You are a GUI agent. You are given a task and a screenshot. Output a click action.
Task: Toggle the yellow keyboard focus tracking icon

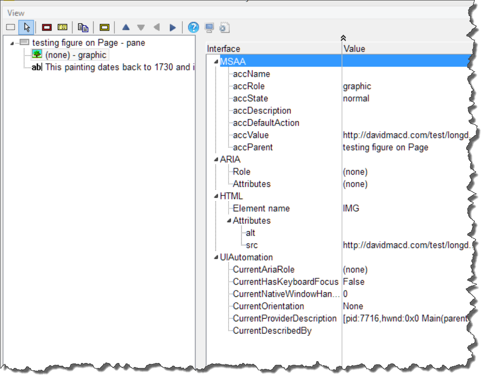tap(62, 28)
